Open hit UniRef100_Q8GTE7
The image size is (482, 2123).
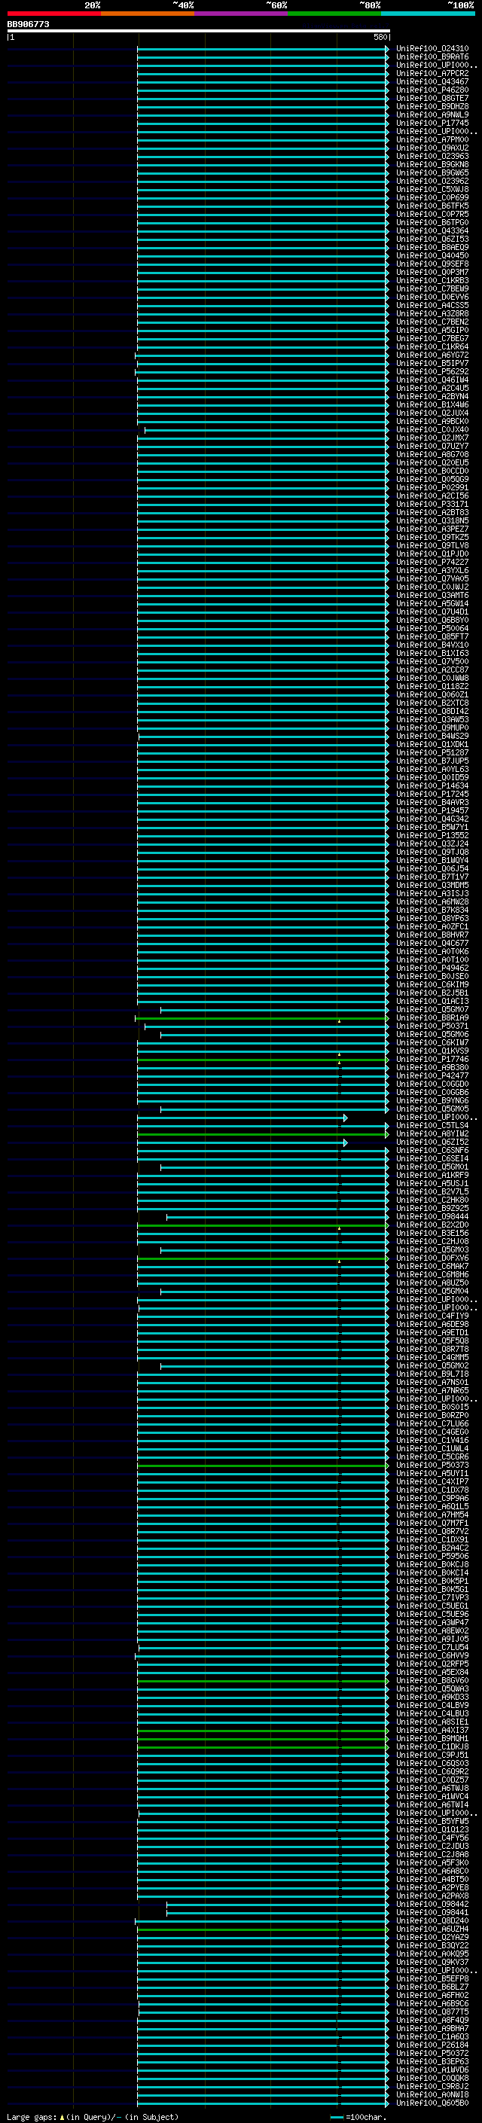point(432,98)
